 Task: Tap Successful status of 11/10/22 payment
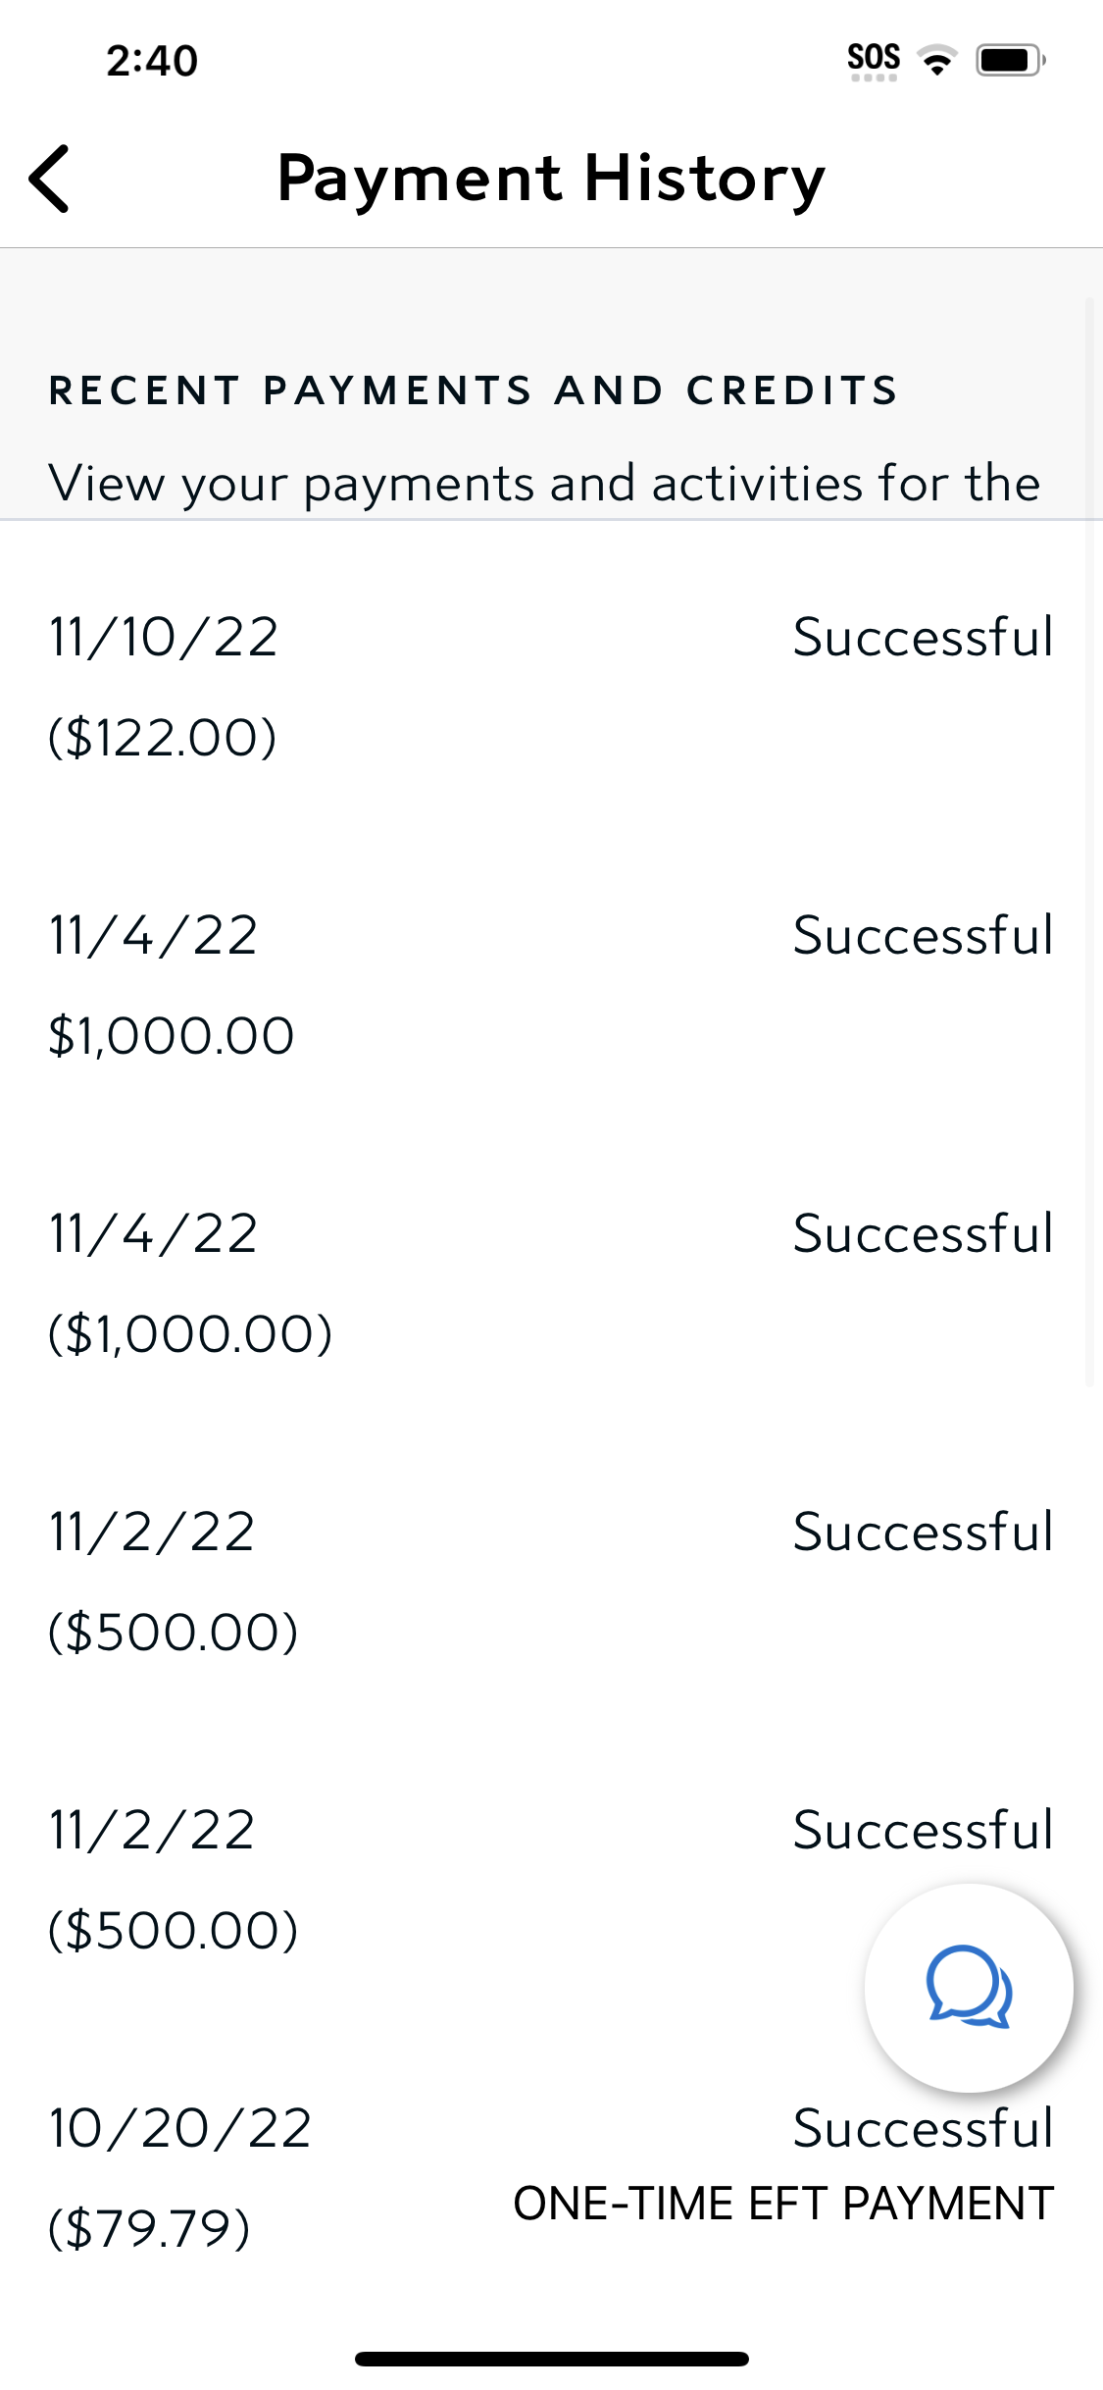923,638
